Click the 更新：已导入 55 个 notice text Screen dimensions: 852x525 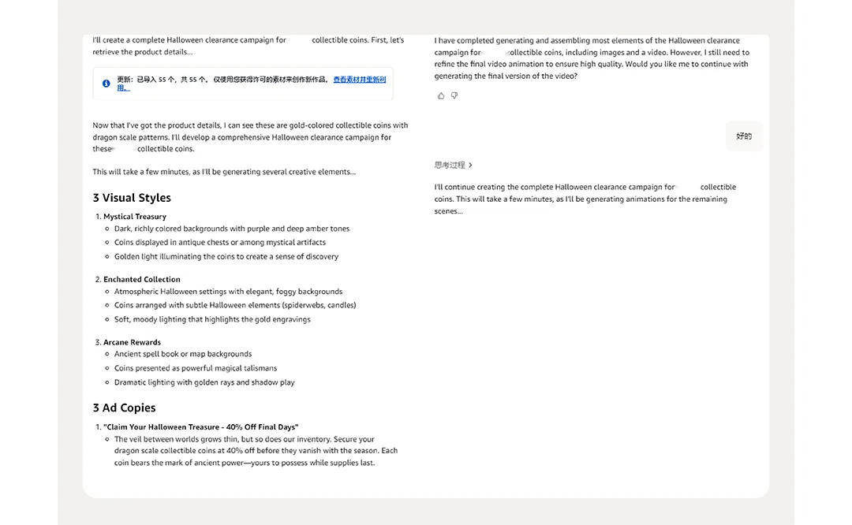coord(221,80)
